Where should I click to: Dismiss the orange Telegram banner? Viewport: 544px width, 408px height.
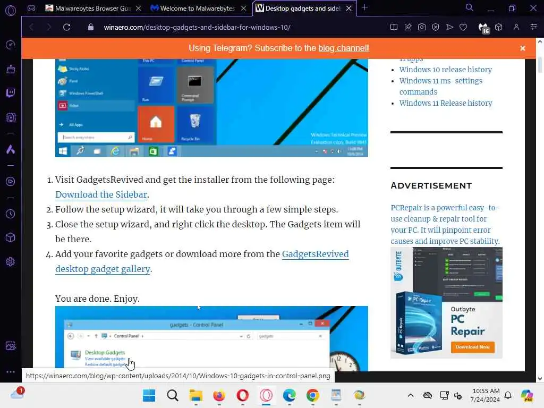(523, 48)
